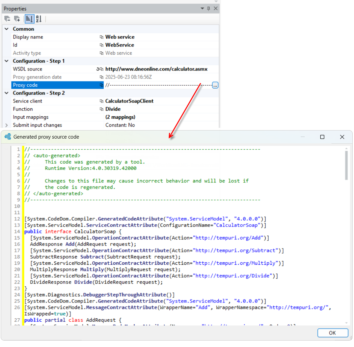Screen dimensions: 354x347
Task: Select the Function value 'Divide'
Action: pyautogui.click(x=113, y=109)
